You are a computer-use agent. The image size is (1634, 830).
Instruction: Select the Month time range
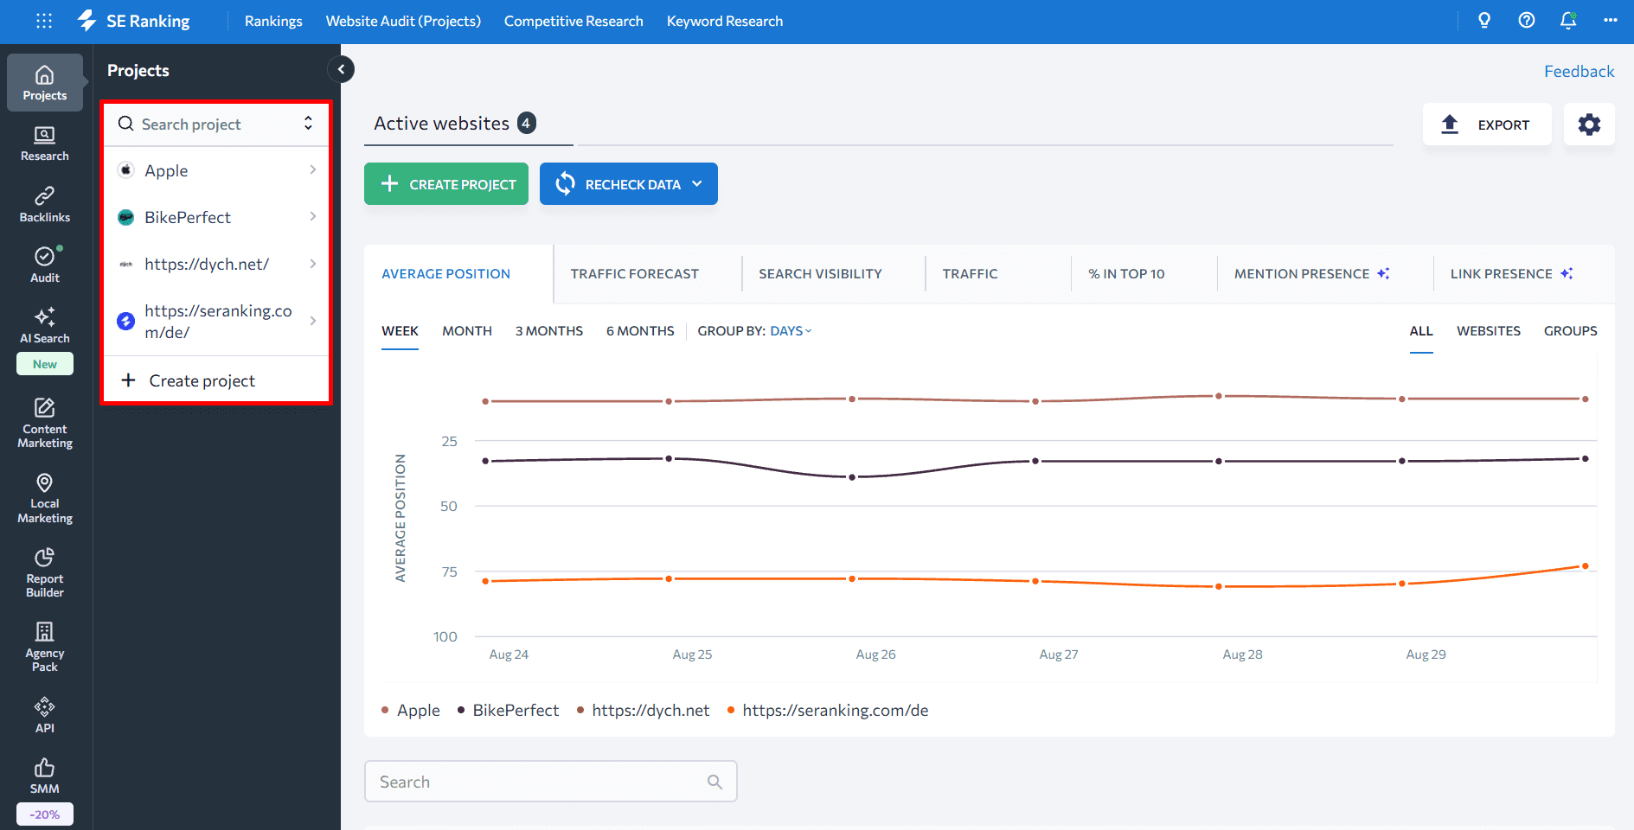[467, 331]
